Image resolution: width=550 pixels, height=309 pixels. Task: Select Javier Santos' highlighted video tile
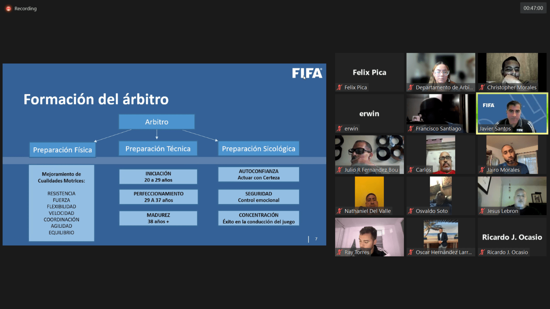coord(512,113)
